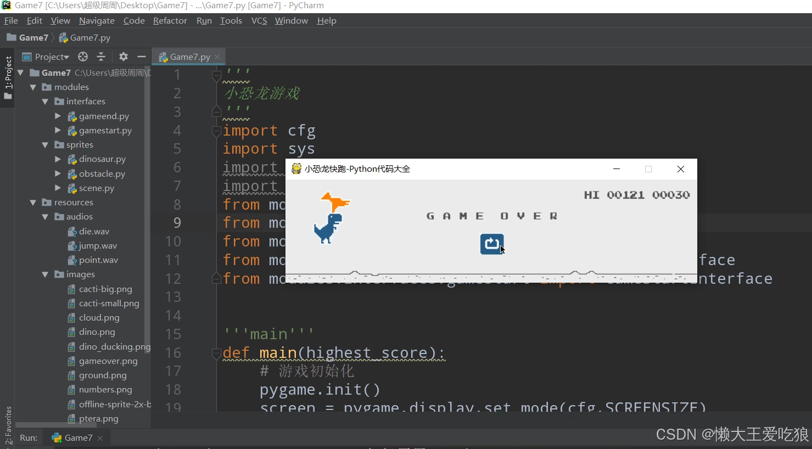812x449 pixels.
Task: Expand the gameend.py node arrow
Action: 58,116
